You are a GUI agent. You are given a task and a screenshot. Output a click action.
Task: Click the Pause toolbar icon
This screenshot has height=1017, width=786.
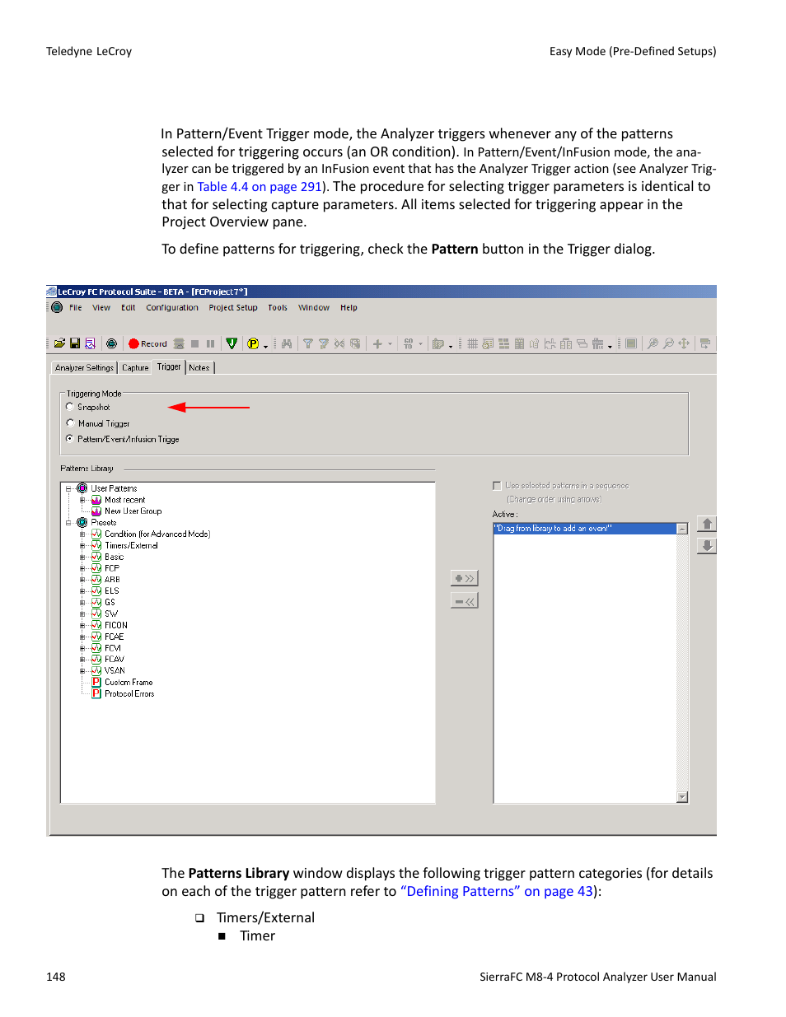click(210, 344)
